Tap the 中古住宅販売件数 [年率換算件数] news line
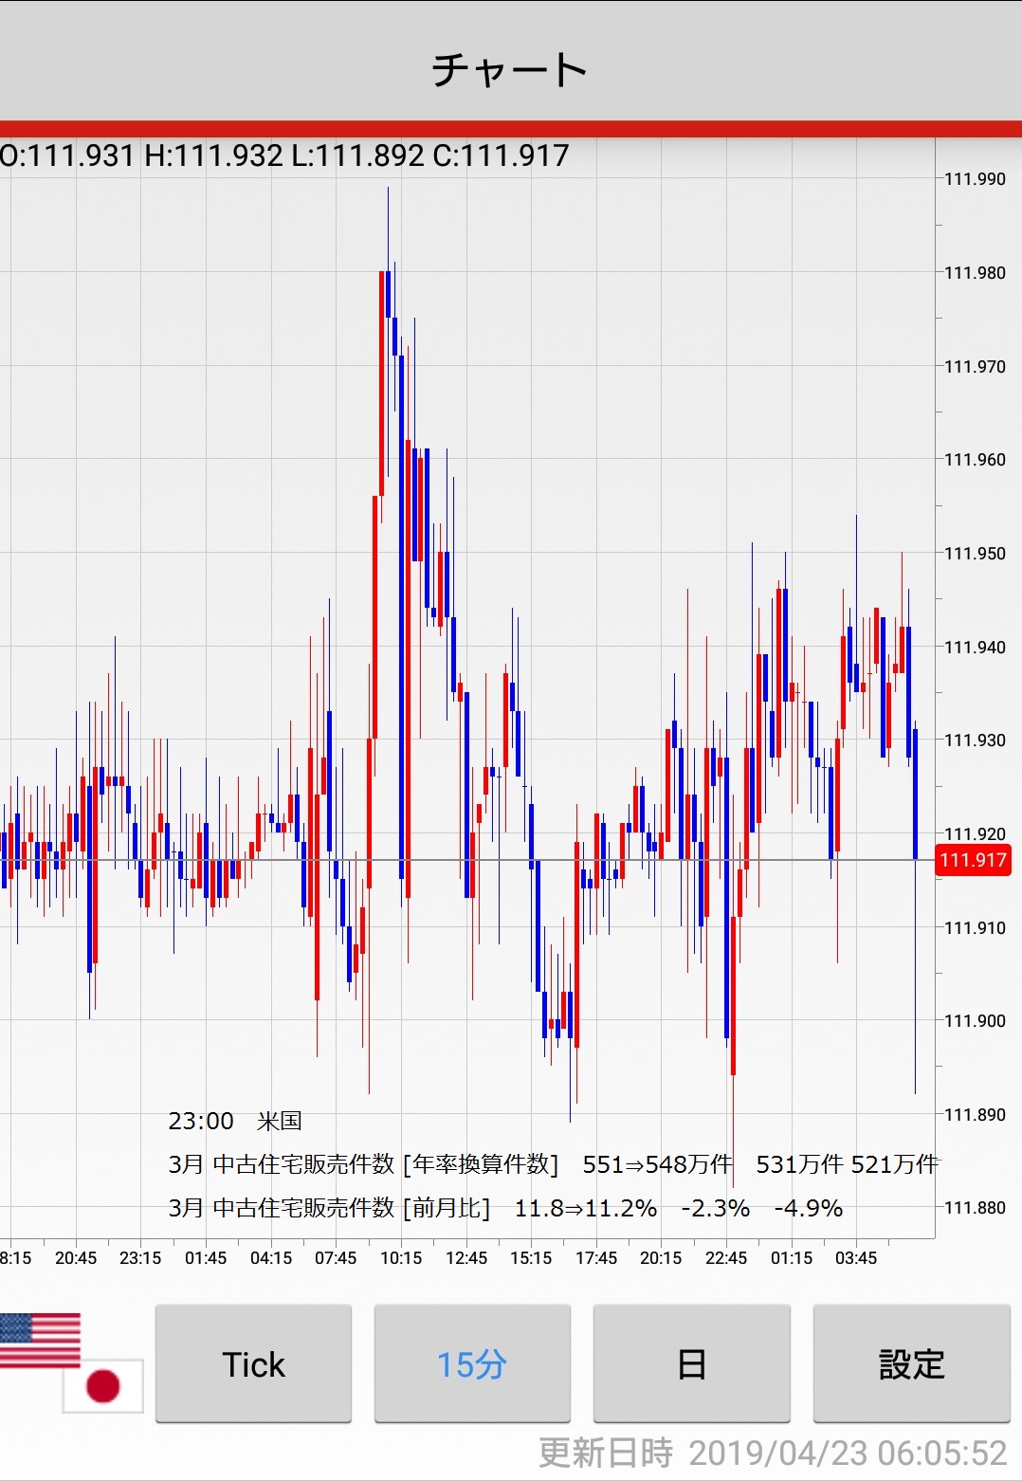1022x1481 pixels. click(x=552, y=1164)
